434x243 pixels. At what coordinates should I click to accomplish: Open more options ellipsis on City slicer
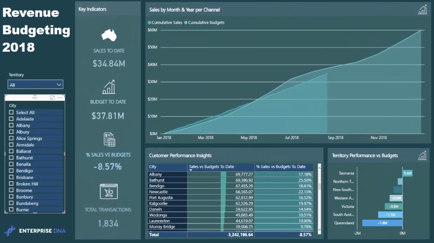pyautogui.click(x=60, y=98)
